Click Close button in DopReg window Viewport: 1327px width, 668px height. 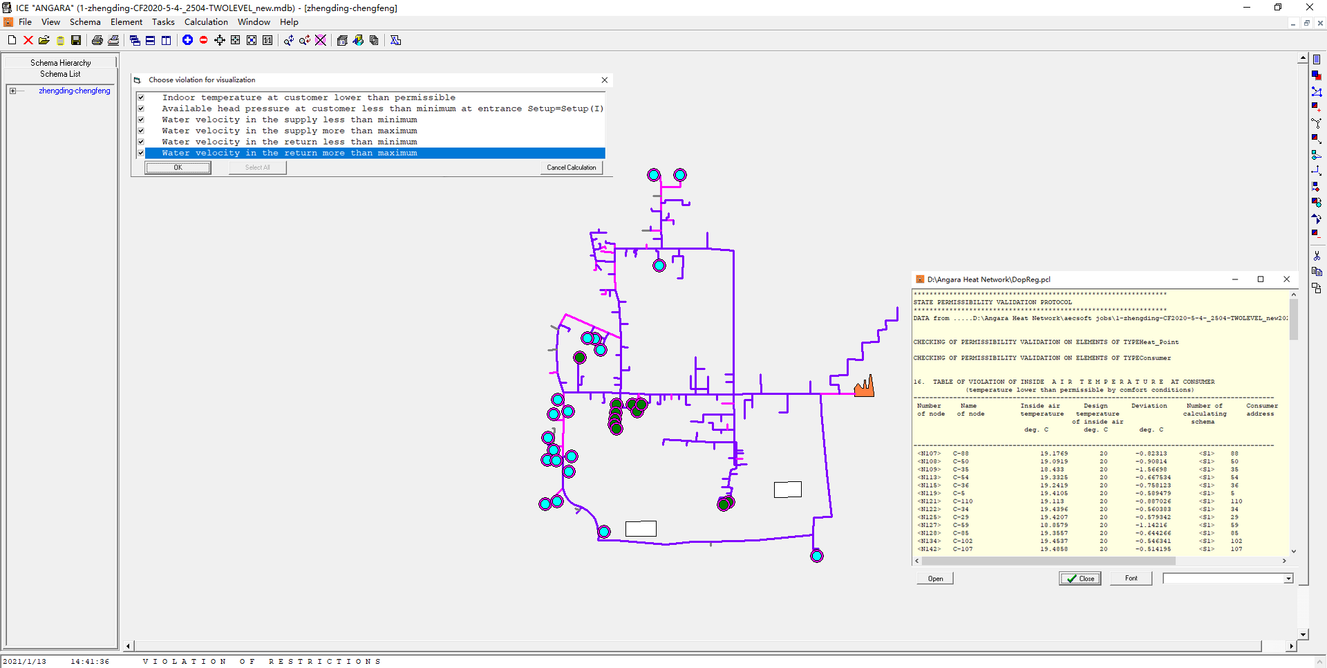pyautogui.click(x=1080, y=579)
